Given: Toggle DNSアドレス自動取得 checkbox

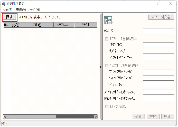Looking at the screenshot, I should [x=107, y=66].
